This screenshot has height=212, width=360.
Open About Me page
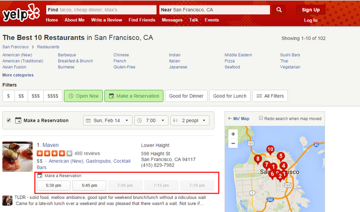tap(74, 20)
